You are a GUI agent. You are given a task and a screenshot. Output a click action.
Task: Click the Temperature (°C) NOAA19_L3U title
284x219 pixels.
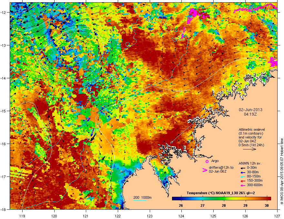click(x=221, y=193)
